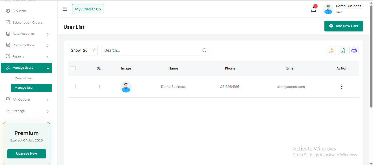Click the CSV export icon
Image resolution: width=373 pixels, height=165 pixels.
pyautogui.click(x=331, y=50)
